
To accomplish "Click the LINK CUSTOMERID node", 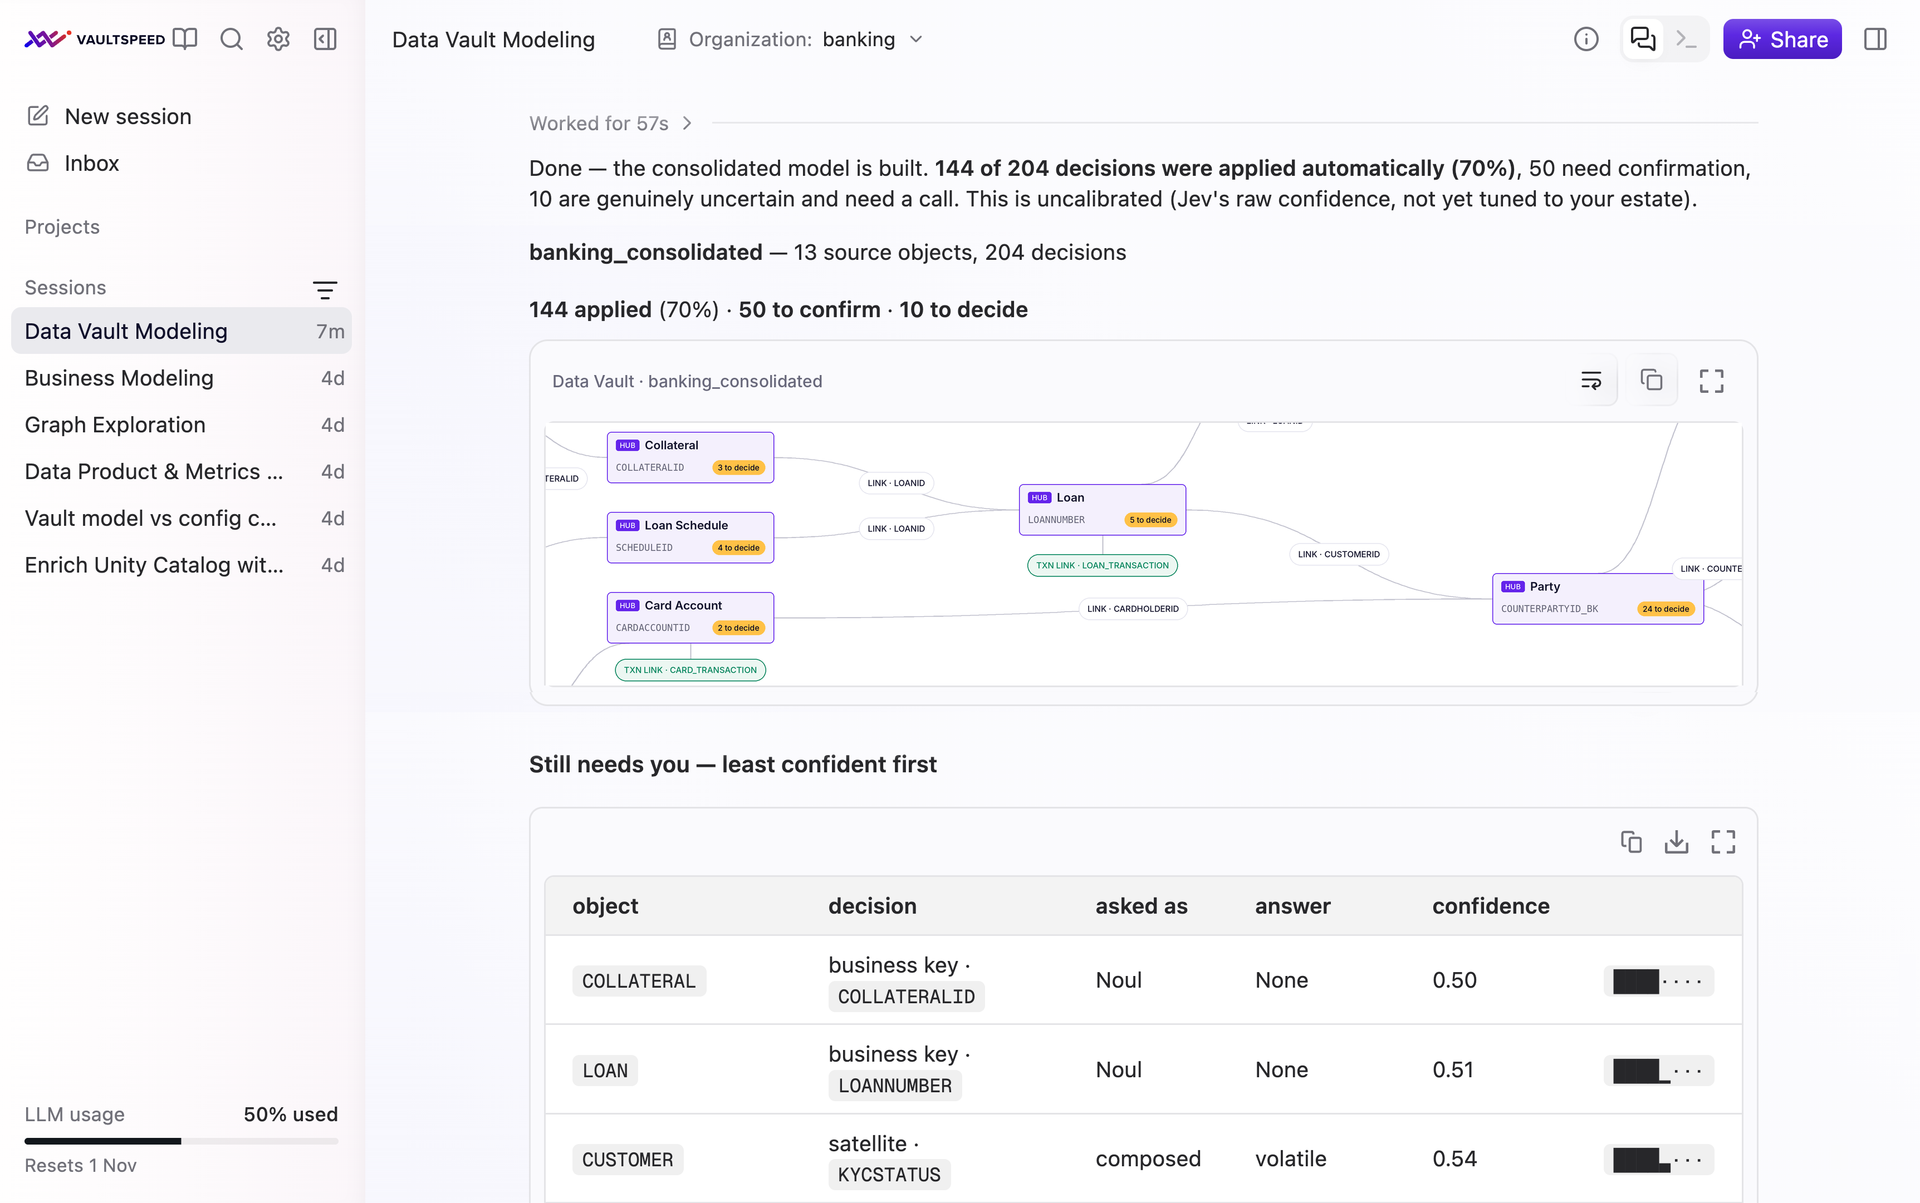I will [x=1339, y=555].
